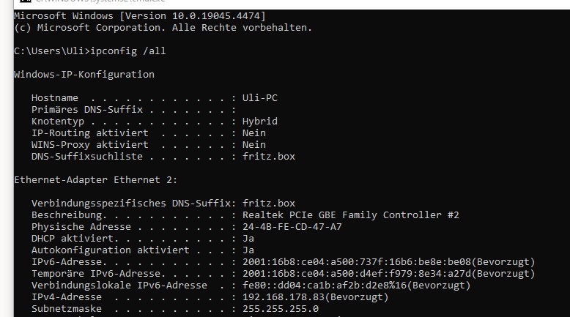The height and width of the screenshot is (317, 570).
Task: Click the physical address 24-4B-FE-CD-47-A7
Action: click(x=292, y=226)
